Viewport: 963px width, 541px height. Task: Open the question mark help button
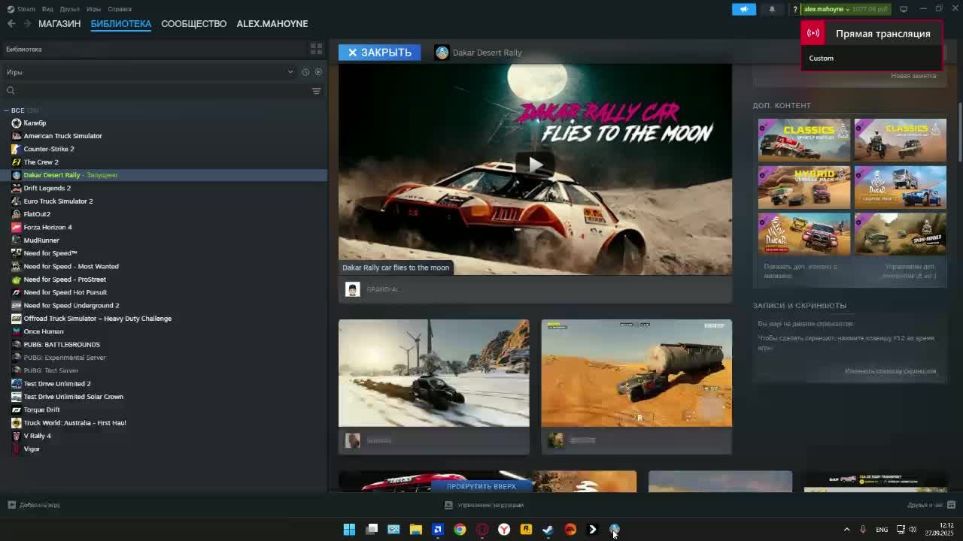794,9
